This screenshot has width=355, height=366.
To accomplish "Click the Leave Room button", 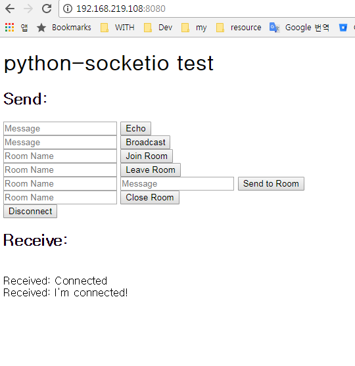I will [x=151, y=170].
